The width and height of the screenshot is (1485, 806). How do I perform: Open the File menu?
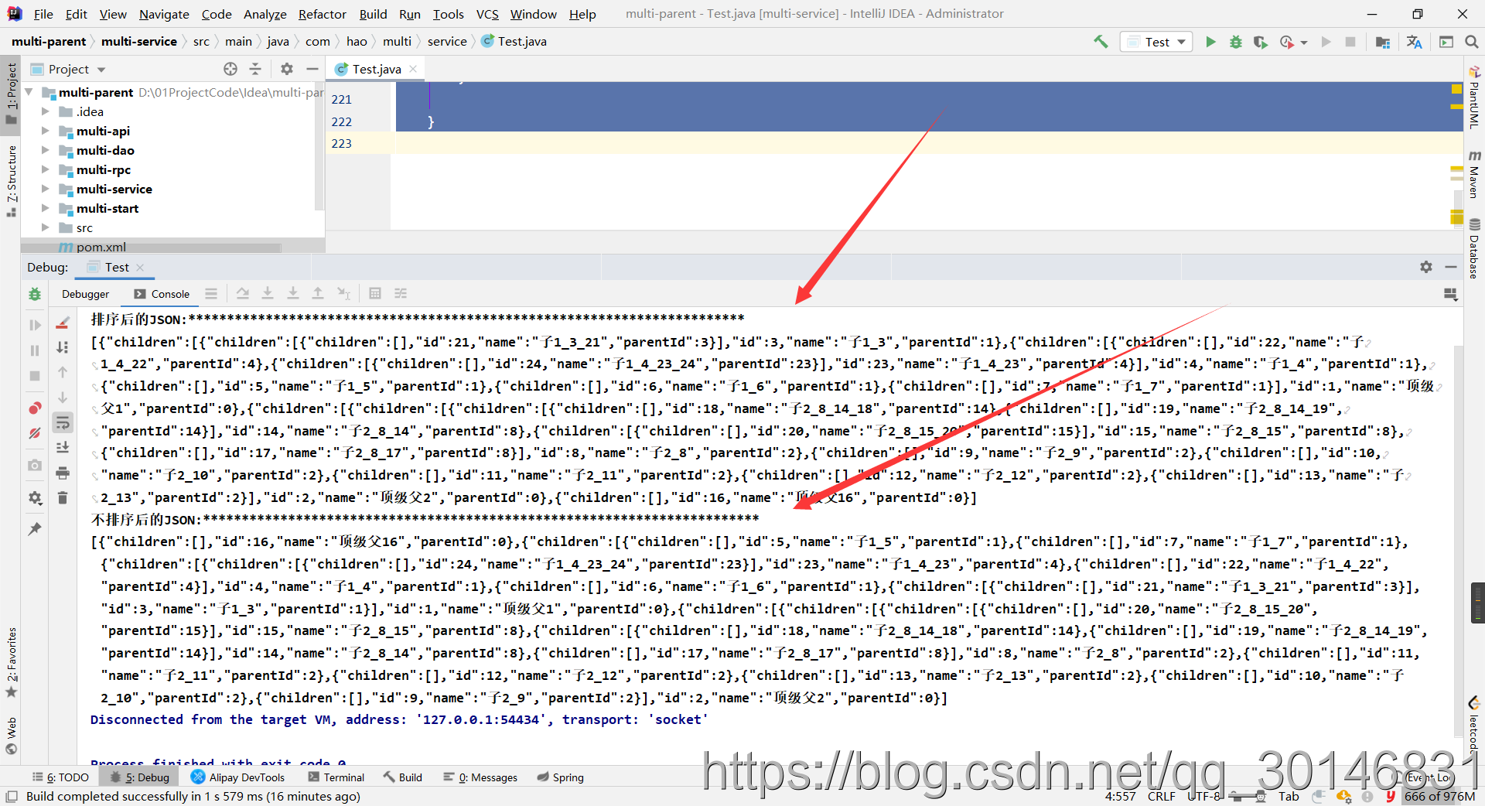pos(43,14)
